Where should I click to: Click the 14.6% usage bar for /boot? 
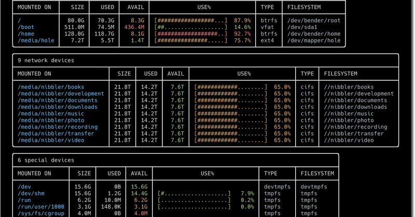click(191, 27)
